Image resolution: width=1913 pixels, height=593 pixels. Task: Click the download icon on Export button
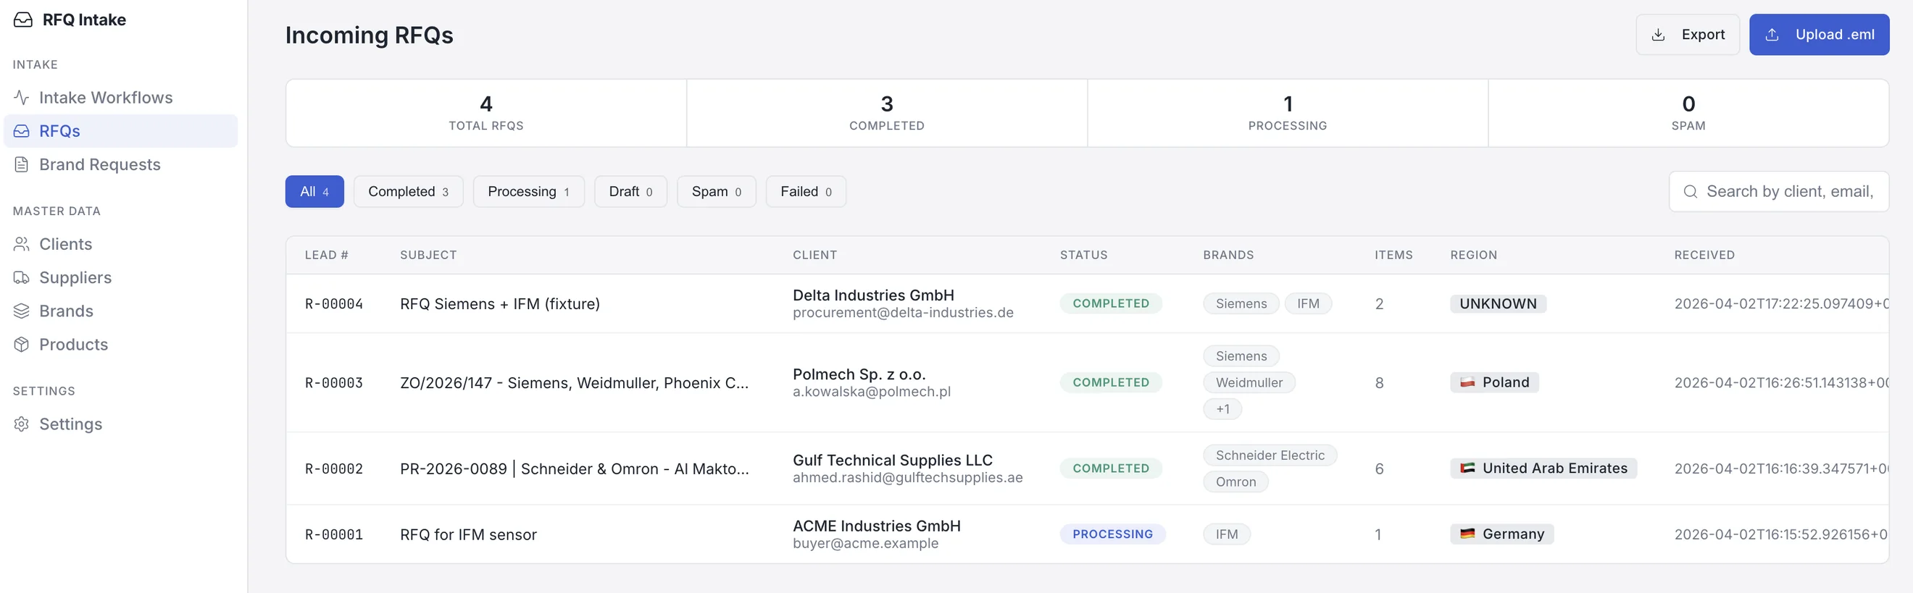tap(1657, 35)
